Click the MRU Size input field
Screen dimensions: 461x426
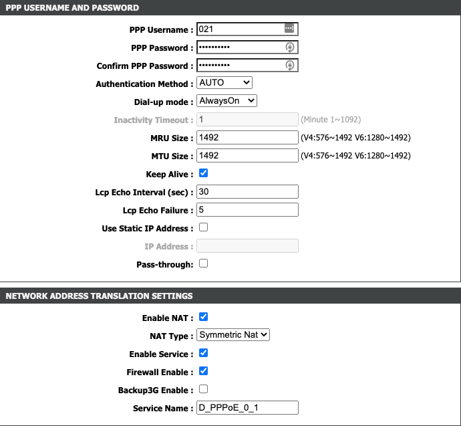pyautogui.click(x=247, y=137)
